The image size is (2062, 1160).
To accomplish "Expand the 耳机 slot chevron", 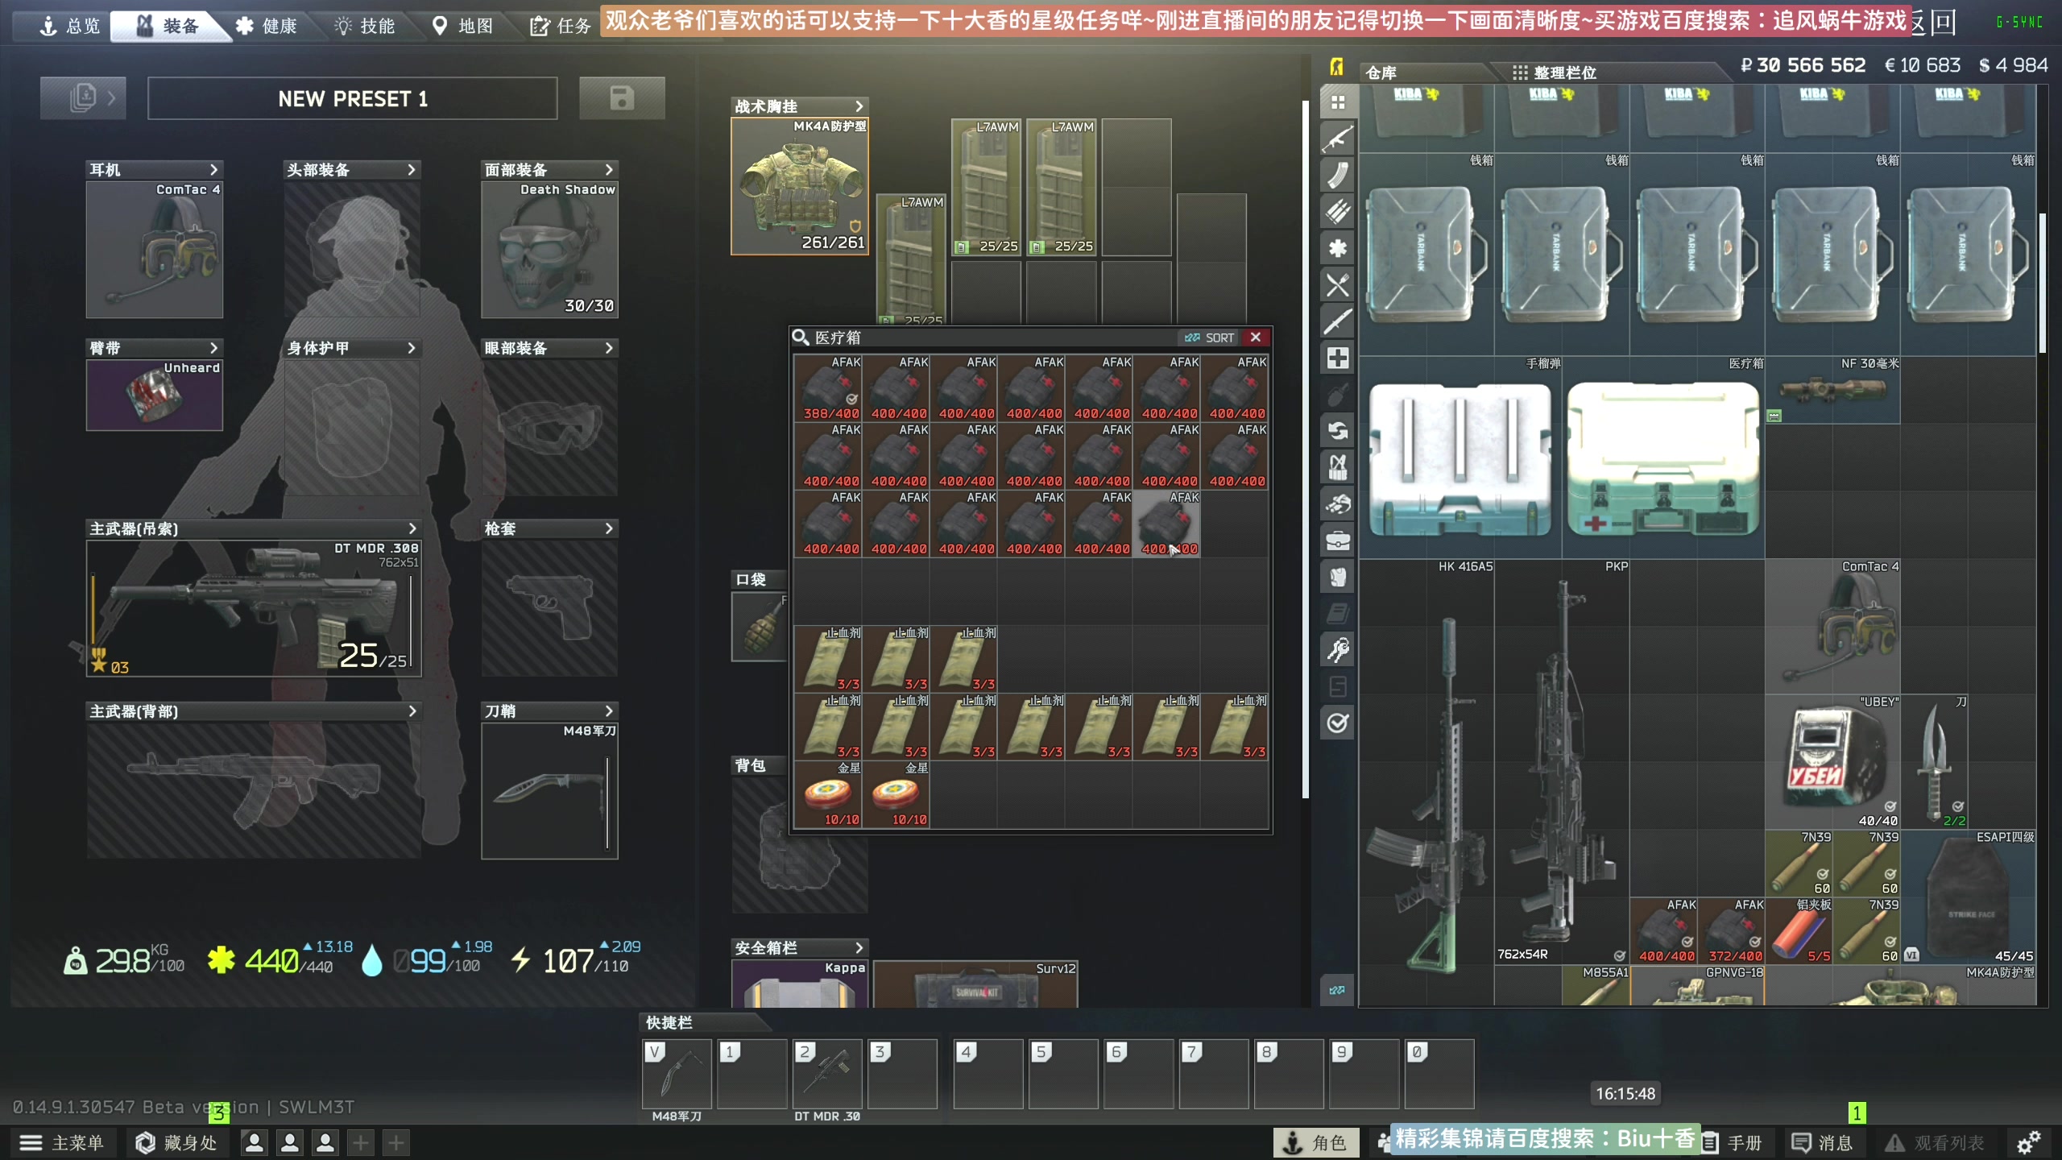I will 213,170.
